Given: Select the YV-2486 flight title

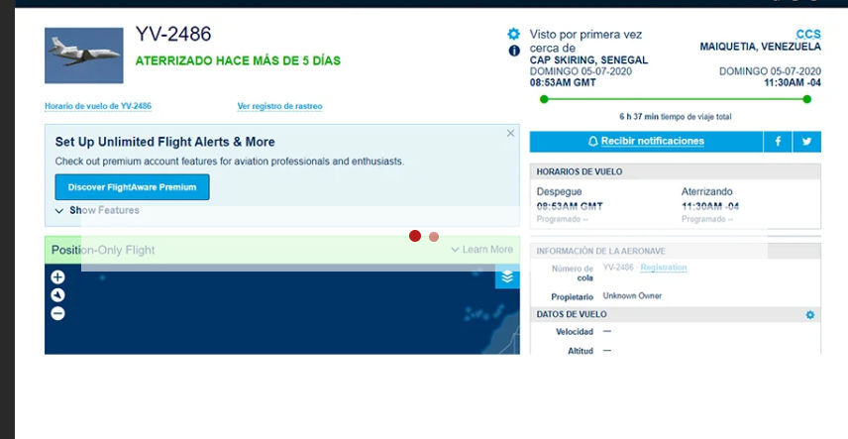Looking at the screenshot, I should coord(173,34).
